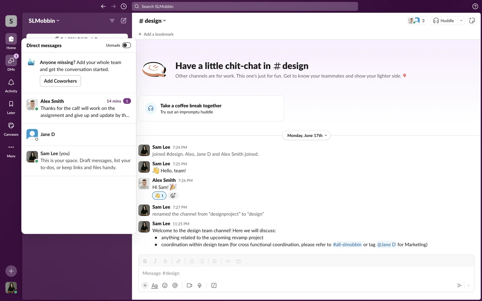Toggle the waving hand reaction

coord(159,196)
